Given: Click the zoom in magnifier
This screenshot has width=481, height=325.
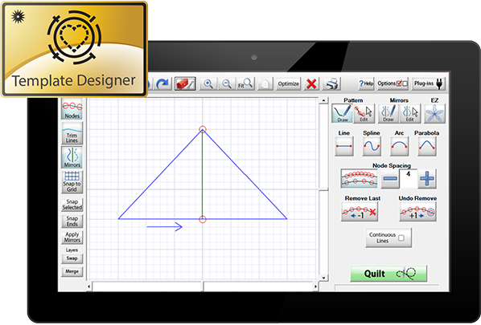Looking at the screenshot, I should tap(208, 83).
